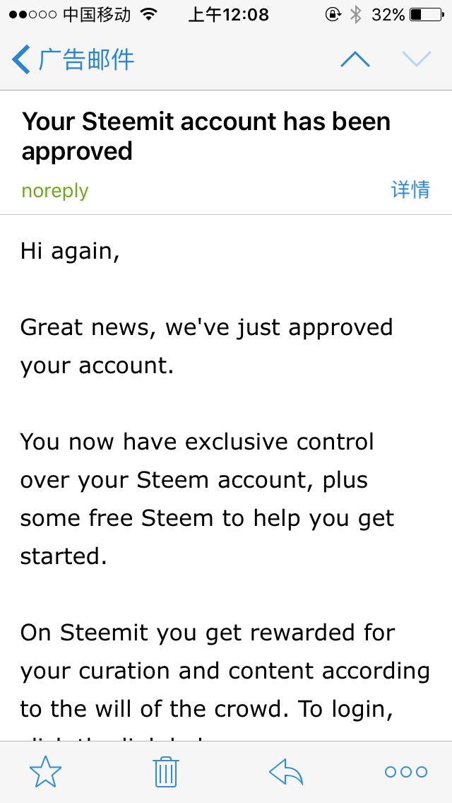This screenshot has width=452, height=803.
Task: Return to the 广告邮件 folder
Action: (x=86, y=60)
